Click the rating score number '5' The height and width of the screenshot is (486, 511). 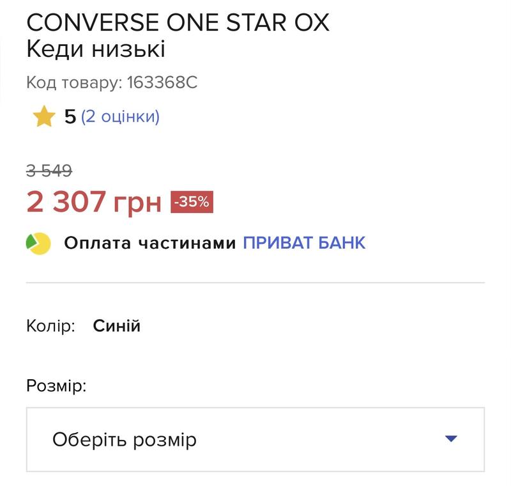tap(70, 116)
